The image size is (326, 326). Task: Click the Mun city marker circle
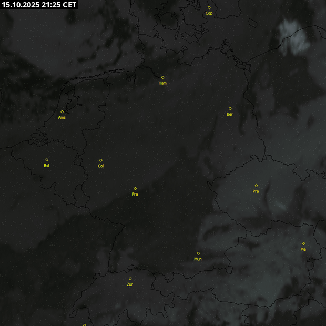(198, 253)
